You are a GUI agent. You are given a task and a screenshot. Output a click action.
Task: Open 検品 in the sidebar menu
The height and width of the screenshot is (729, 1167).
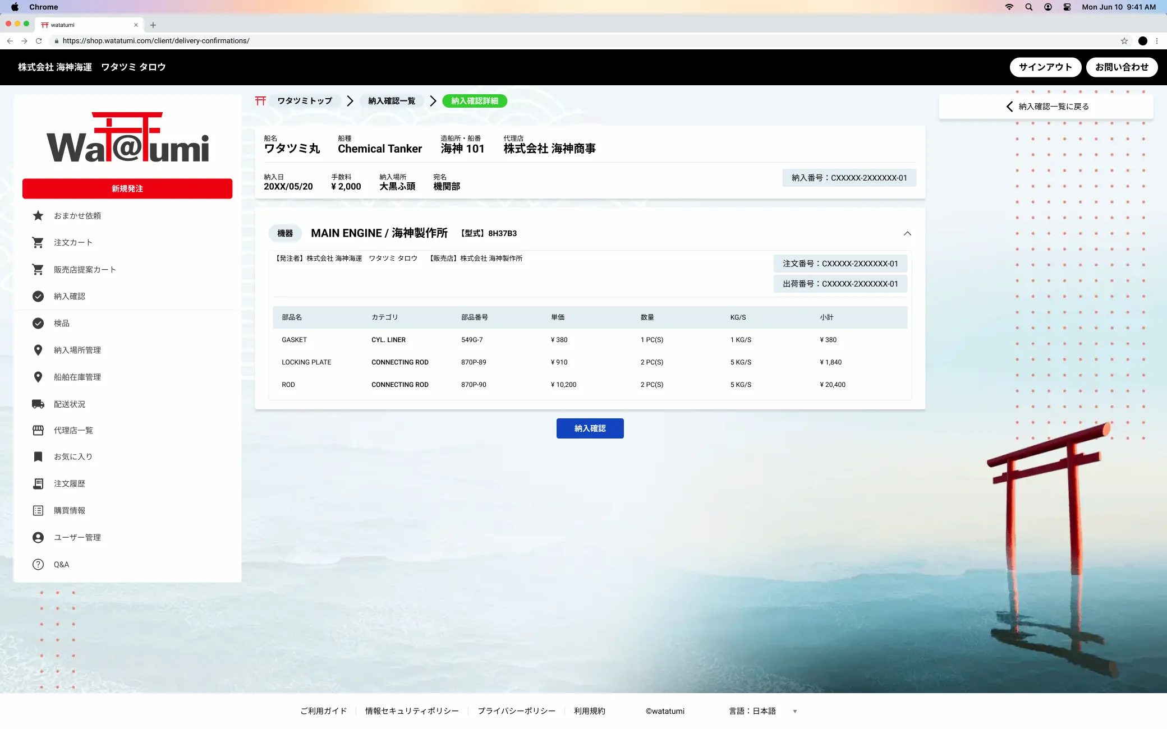62,324
